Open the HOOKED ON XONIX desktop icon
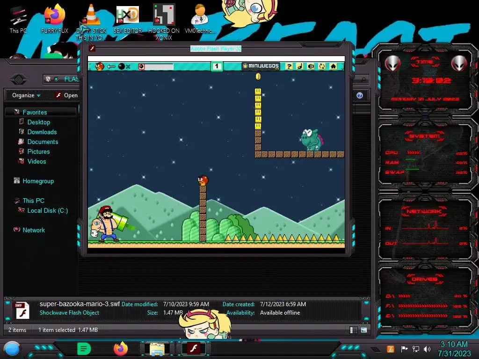 click(x=164, y=22)
